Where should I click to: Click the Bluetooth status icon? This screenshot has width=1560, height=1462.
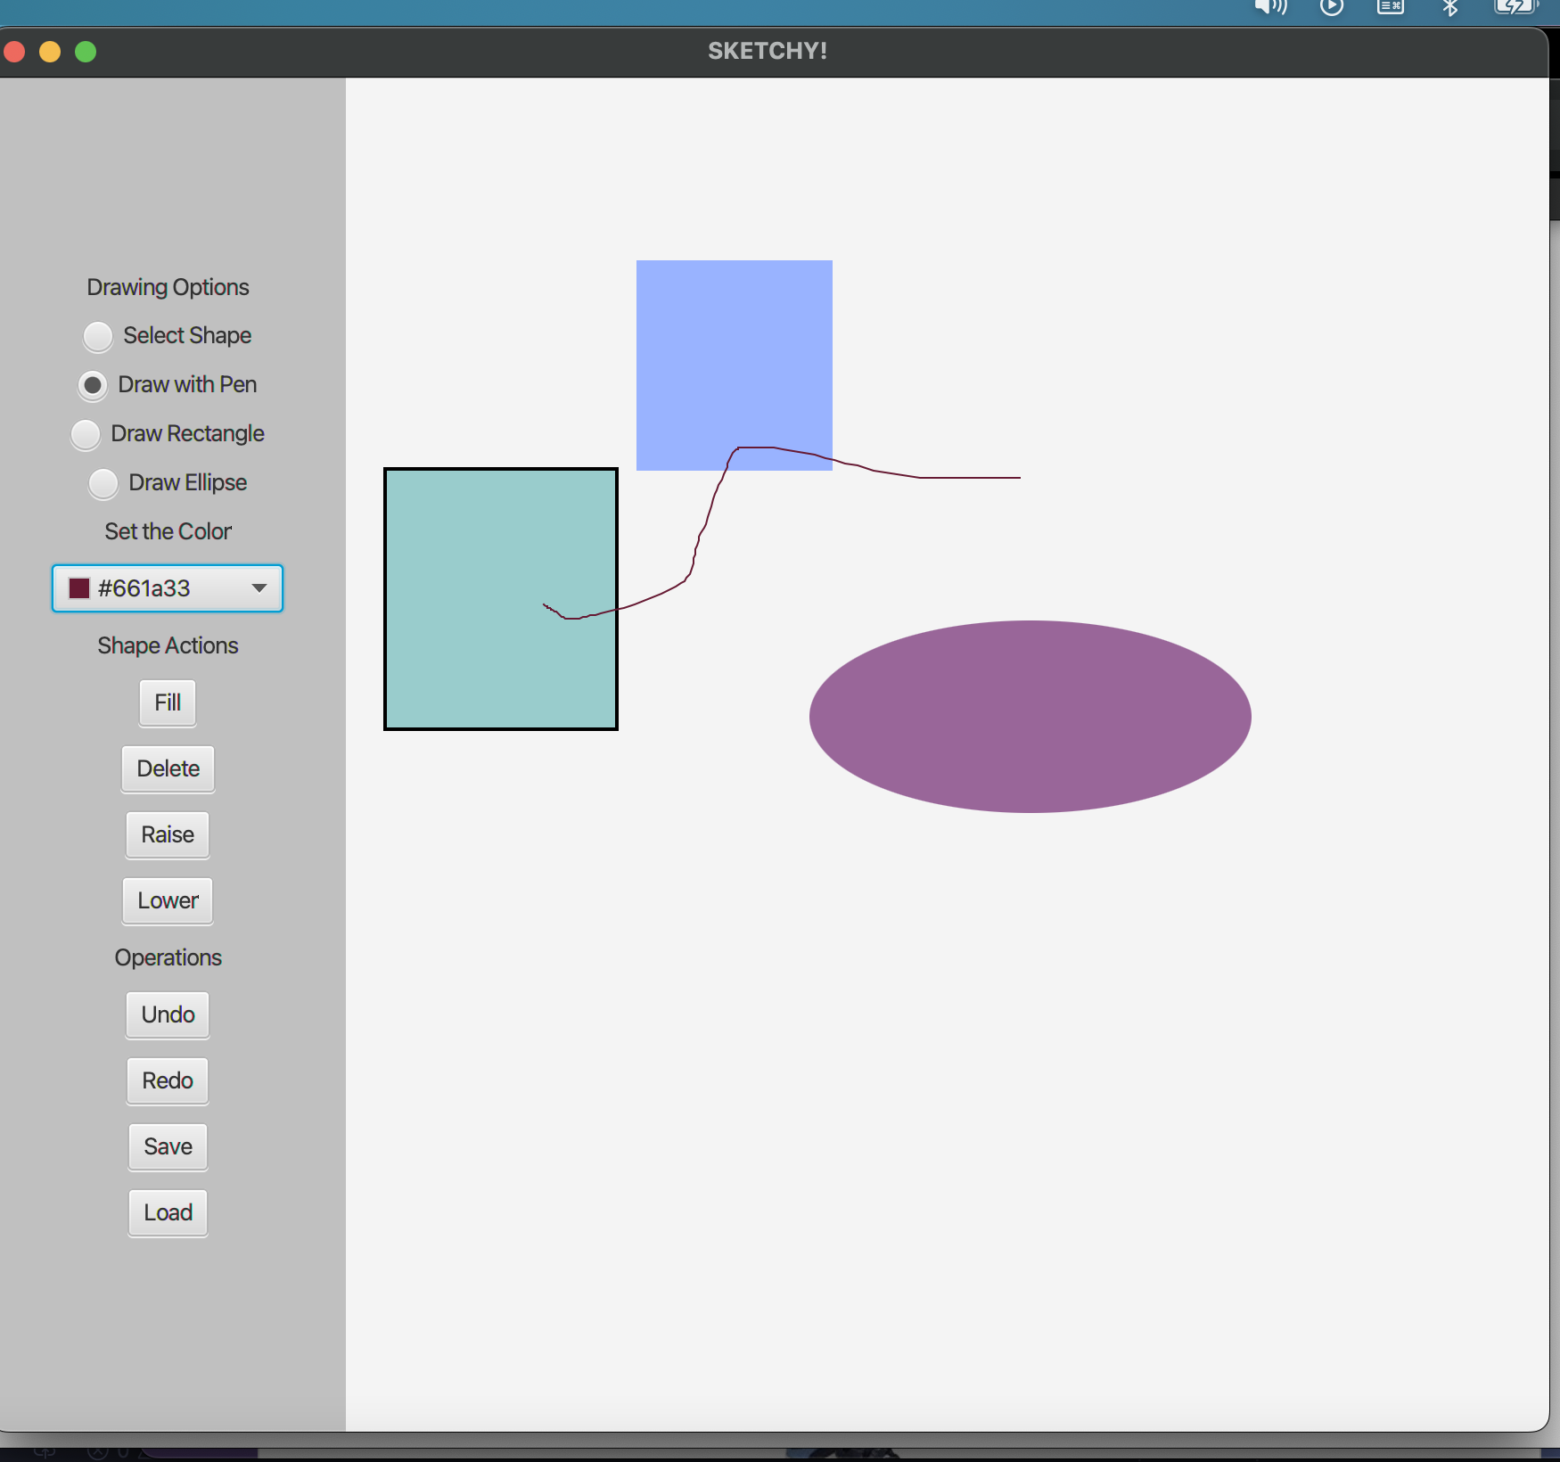[1450, 7]
